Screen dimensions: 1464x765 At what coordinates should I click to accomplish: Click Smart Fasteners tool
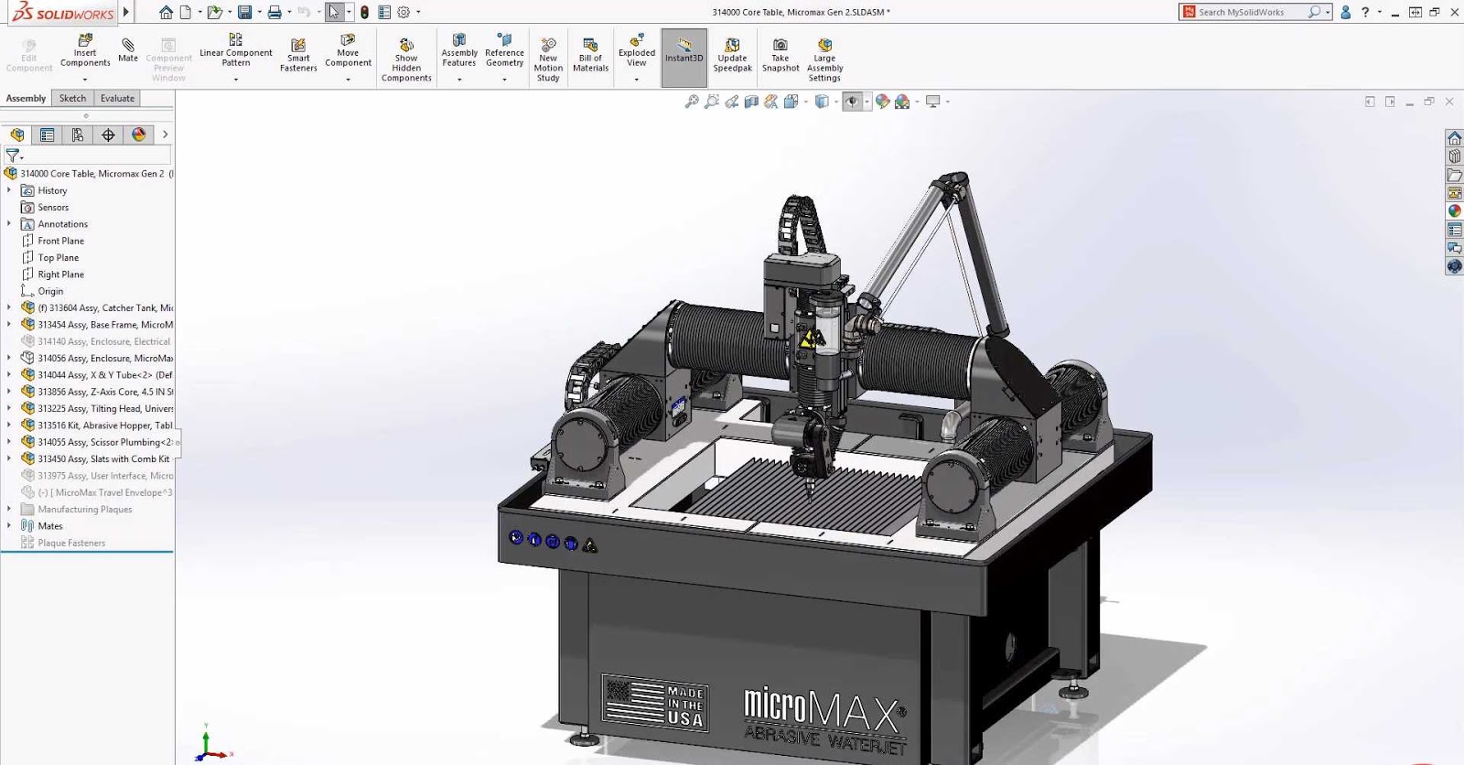point(298,55)
